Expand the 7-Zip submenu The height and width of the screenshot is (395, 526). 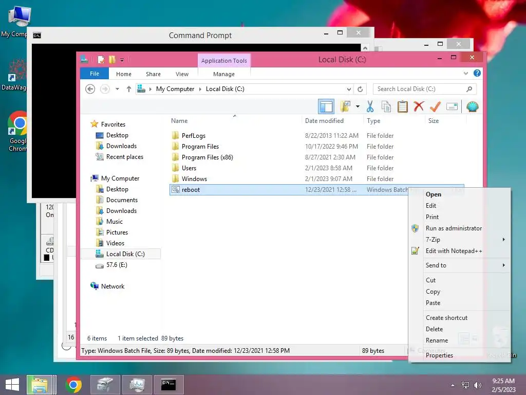click(x=460, y=240)
